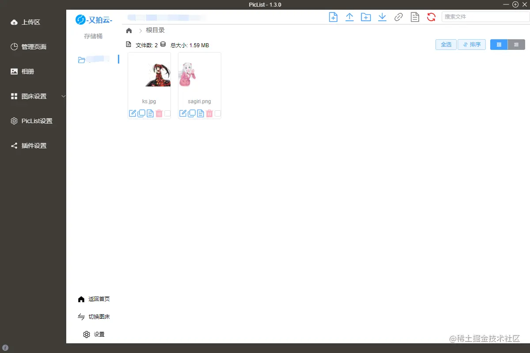Delete sagiri.png with the trash icon

click(x=209, y=113)
